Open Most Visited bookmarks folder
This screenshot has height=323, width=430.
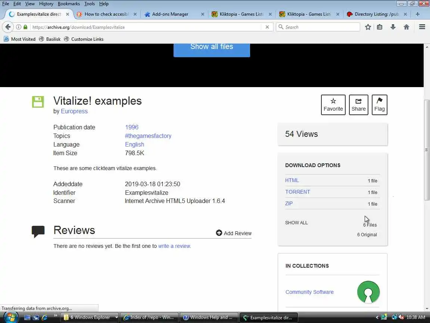click(19, 39)
